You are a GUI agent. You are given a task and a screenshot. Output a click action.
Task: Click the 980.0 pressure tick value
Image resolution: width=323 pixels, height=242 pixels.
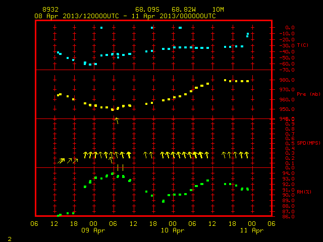tap(287, 80)
